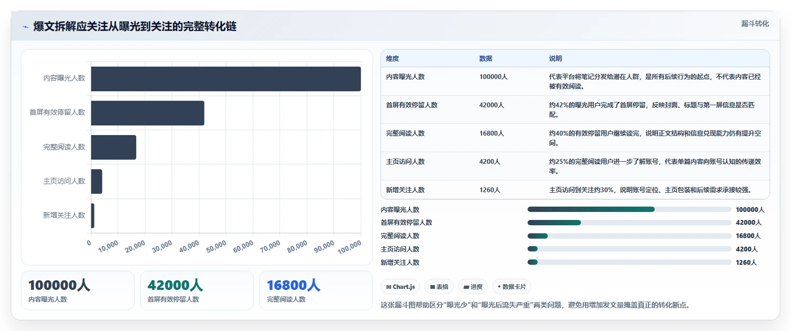This screenshot has width=791, height=331.
Task: Click the description starting 主页访问到关注约30%
Action: point(650,190)
